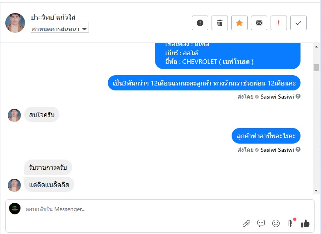Click the red exclamation priority icon

click(x=279, y=23)
